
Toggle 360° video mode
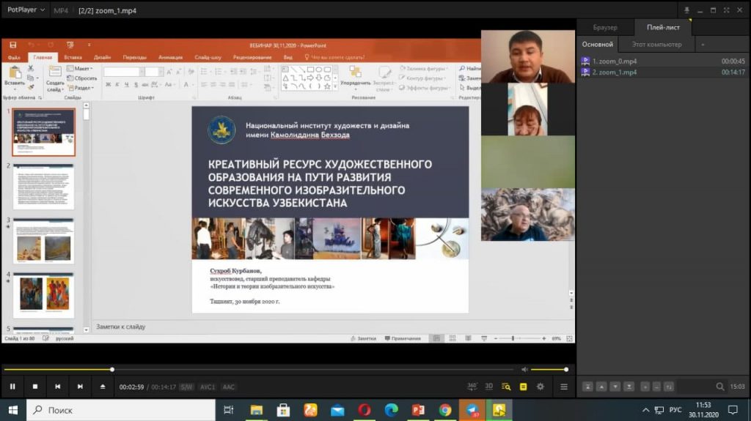coord(472,387)
